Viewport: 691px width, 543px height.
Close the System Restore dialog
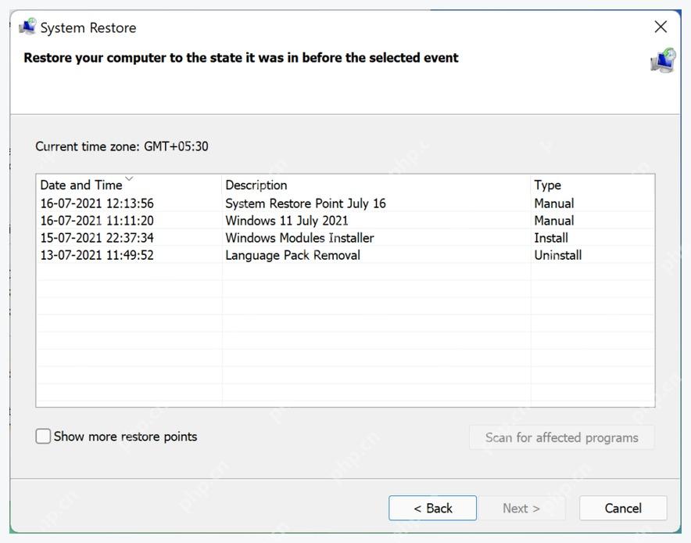[661, 27]
